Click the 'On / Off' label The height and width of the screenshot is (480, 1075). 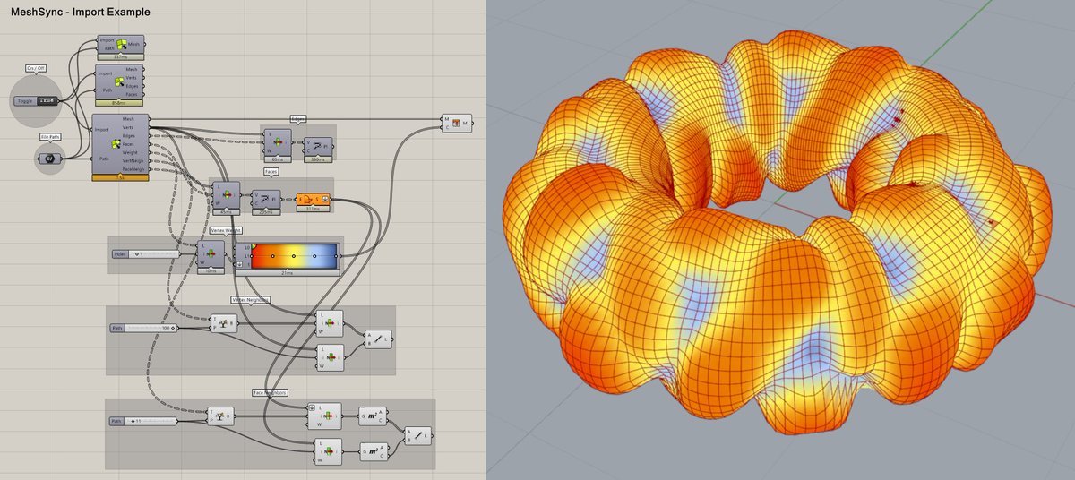coord(37,68)
